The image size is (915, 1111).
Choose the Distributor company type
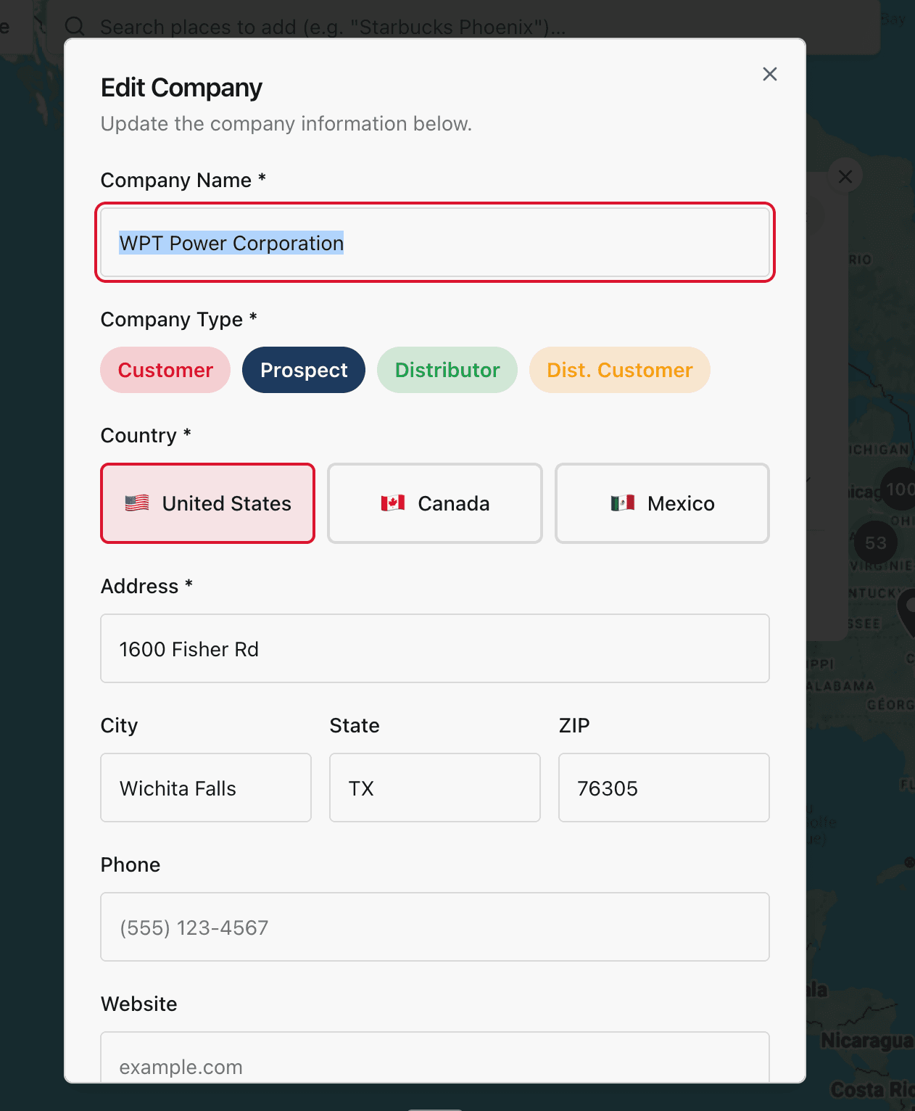click(x=447, y=370)
